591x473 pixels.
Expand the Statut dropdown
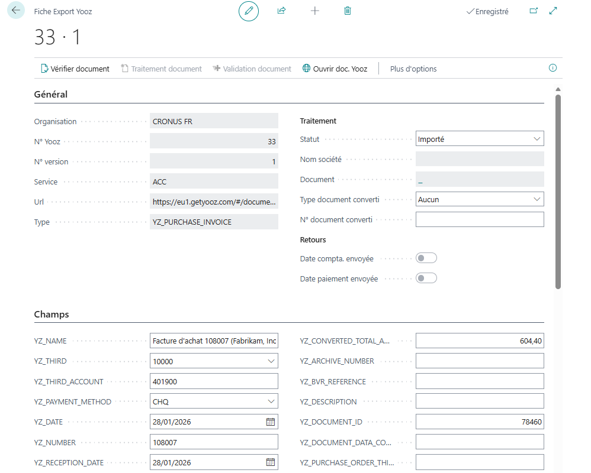[x=537, y=139]
